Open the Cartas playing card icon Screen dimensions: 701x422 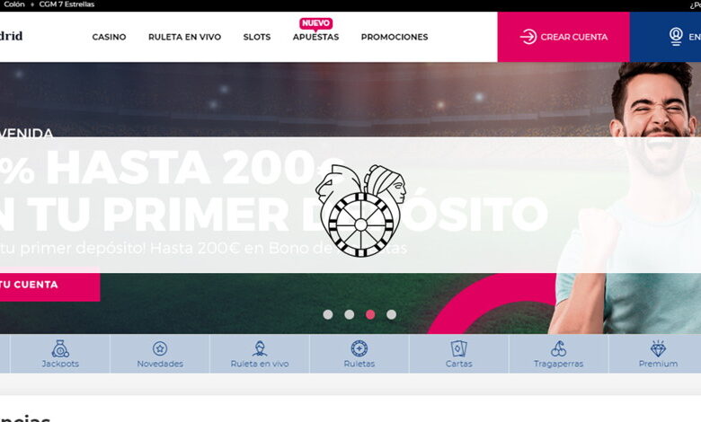coord(458,348)
